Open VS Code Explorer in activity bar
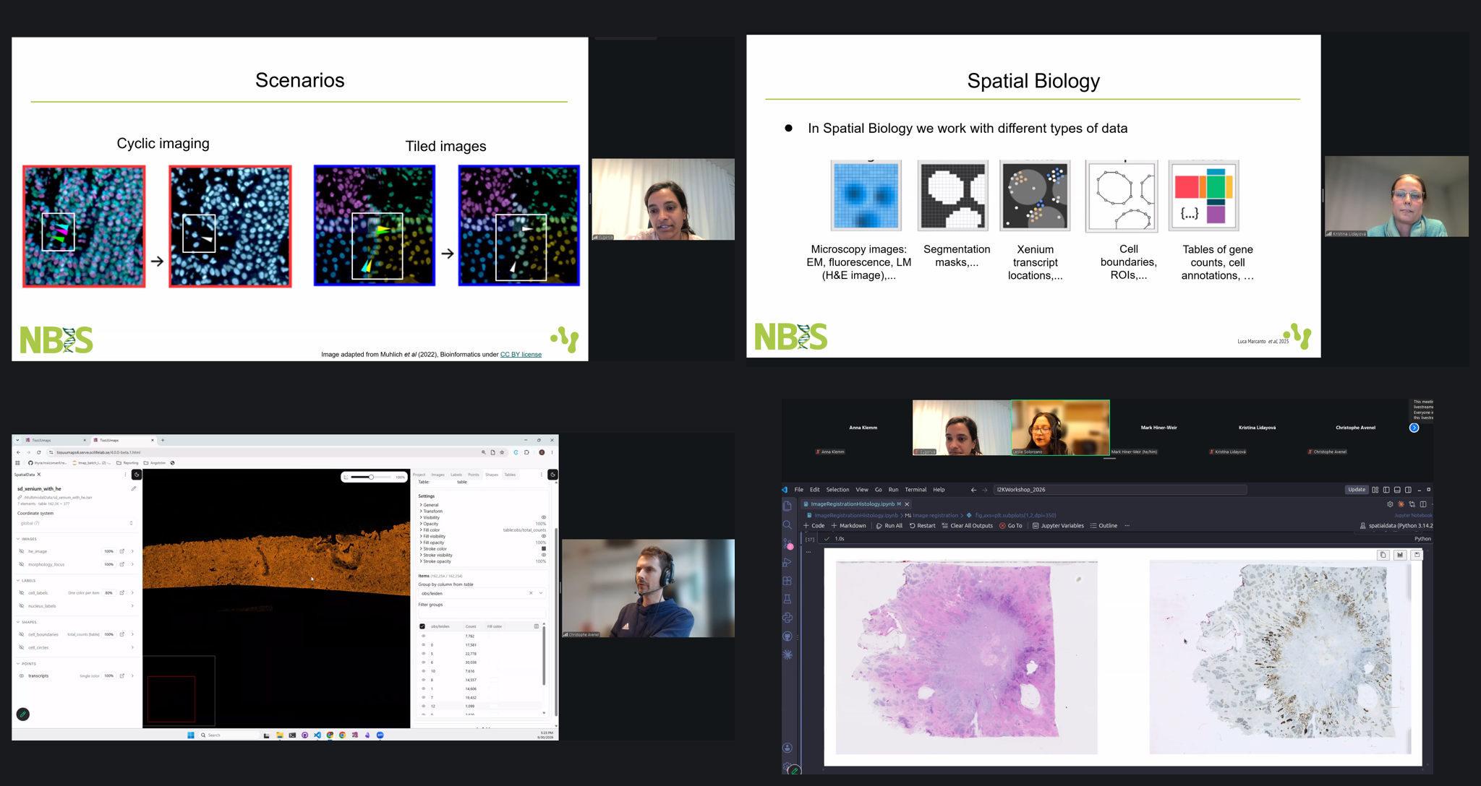This screenshot has width=1481, height=786. [788, 506]
